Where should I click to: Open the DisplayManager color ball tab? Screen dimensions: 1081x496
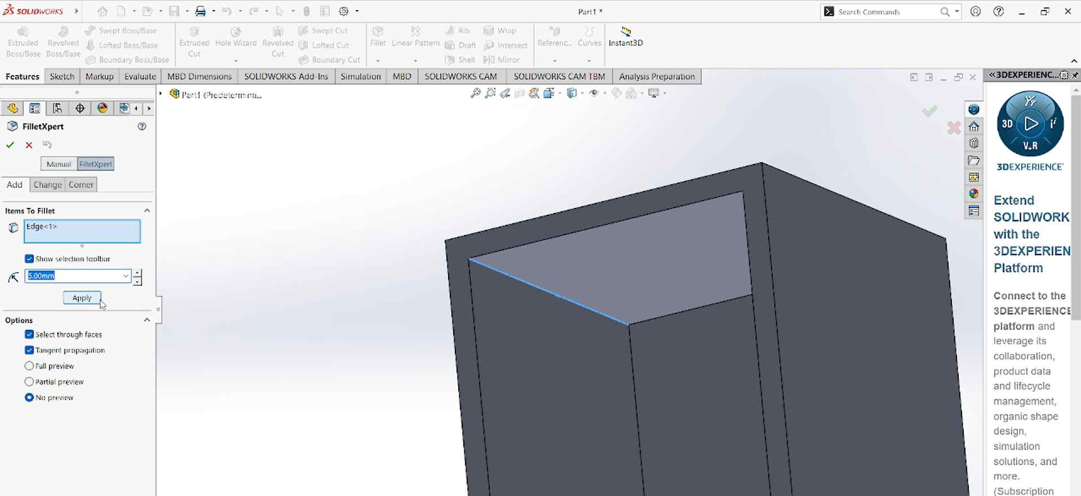click(x=103, y=108)
